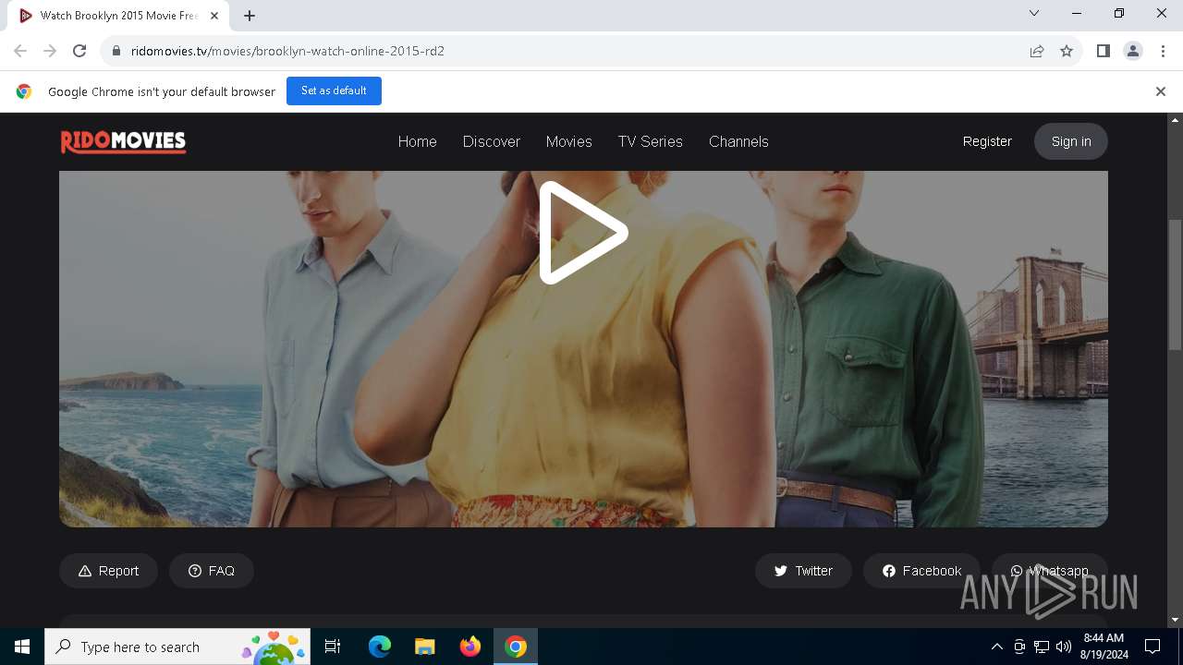Show hidden system tray icons
Viewport: 1183px width, 665px height.
pos(996,647)
